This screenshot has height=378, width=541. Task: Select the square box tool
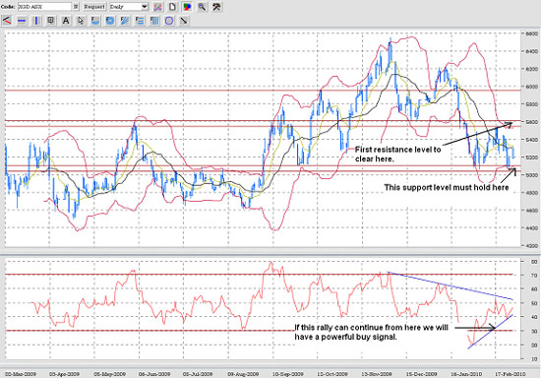[x=51, y=21]
